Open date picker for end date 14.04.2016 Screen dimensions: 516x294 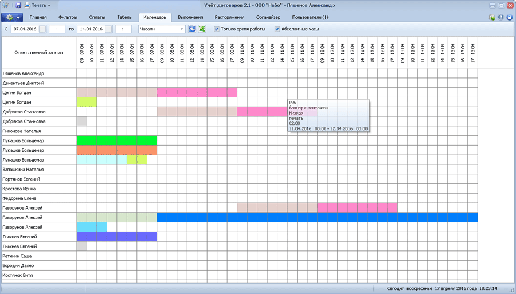click(108, 29)
